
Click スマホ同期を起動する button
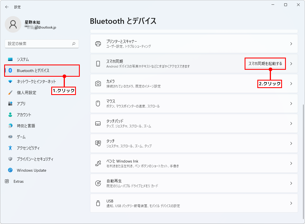click(265, 64)
